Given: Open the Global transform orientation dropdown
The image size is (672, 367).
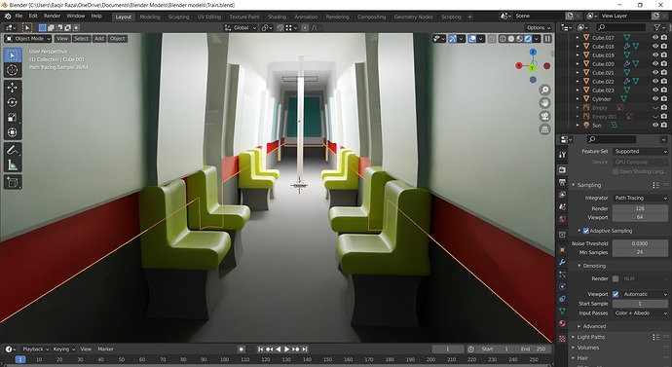Looking at the screenshot, I should click(241, 28).
